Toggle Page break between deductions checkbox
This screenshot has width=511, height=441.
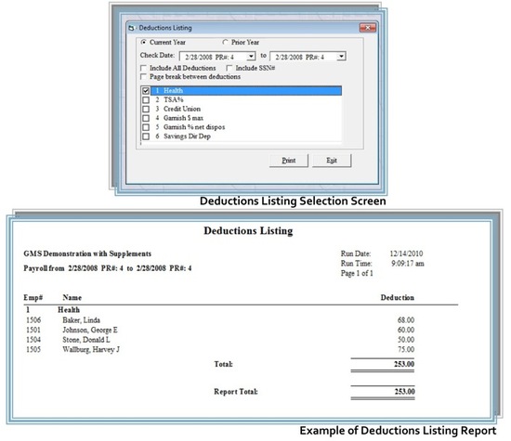(x=143, y=77)
